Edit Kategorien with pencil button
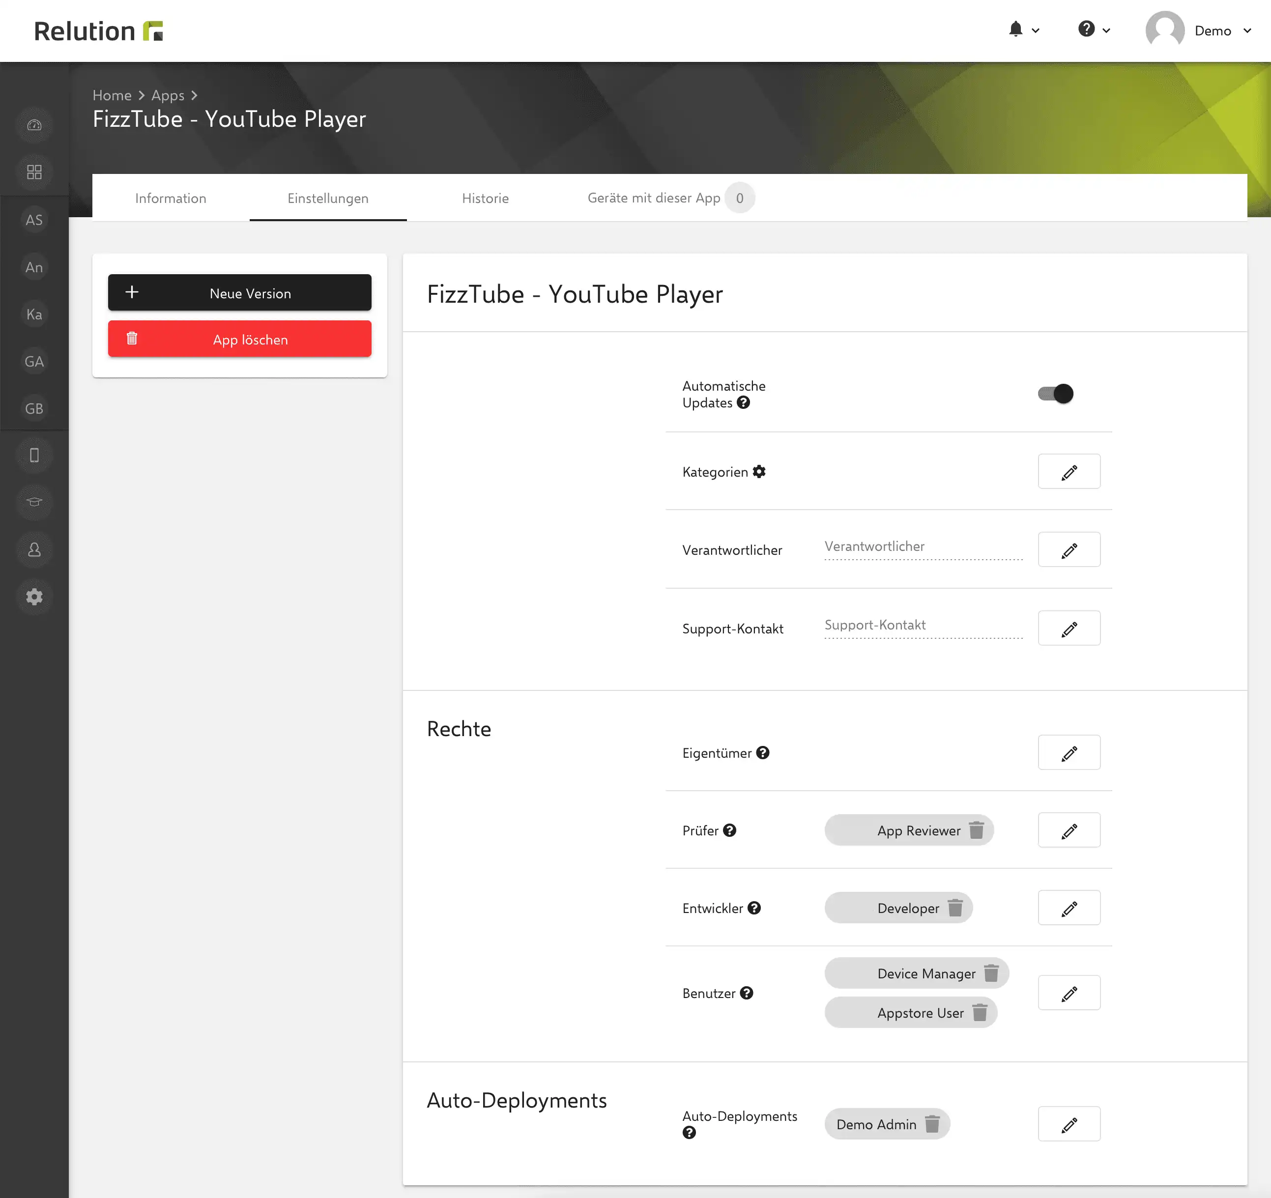Viewport: 1271px width, 1198px height. pos(1069,472)
